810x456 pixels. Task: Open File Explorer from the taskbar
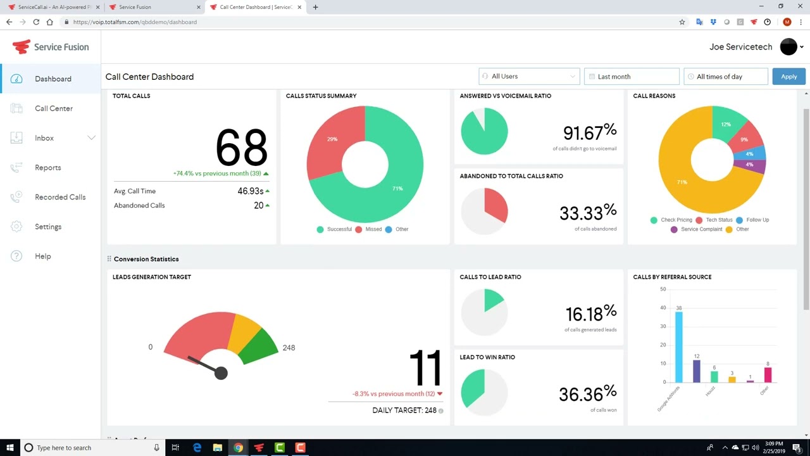217,448
